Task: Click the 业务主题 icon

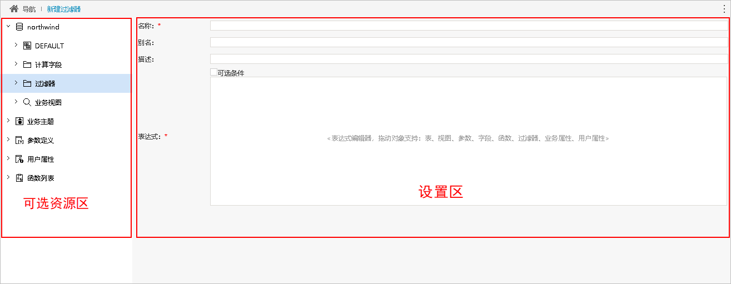Action: (x=19, y=121)
